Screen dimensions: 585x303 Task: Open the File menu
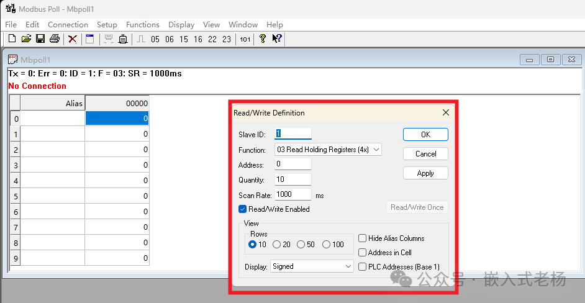tap(11, 25)
